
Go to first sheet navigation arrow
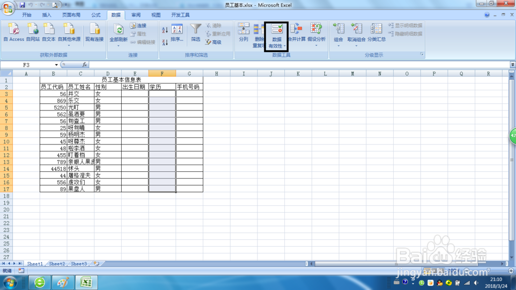pos(3,264)
